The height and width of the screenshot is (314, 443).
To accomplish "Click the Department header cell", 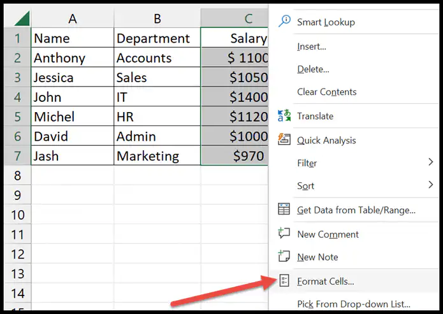I will coord(157,38).
